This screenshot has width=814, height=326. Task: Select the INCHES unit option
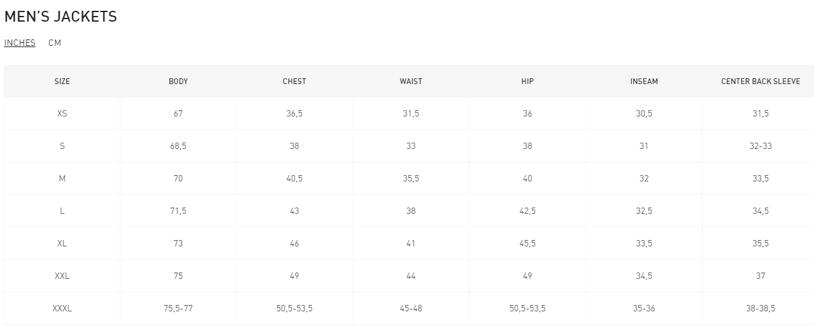[20, 43]
